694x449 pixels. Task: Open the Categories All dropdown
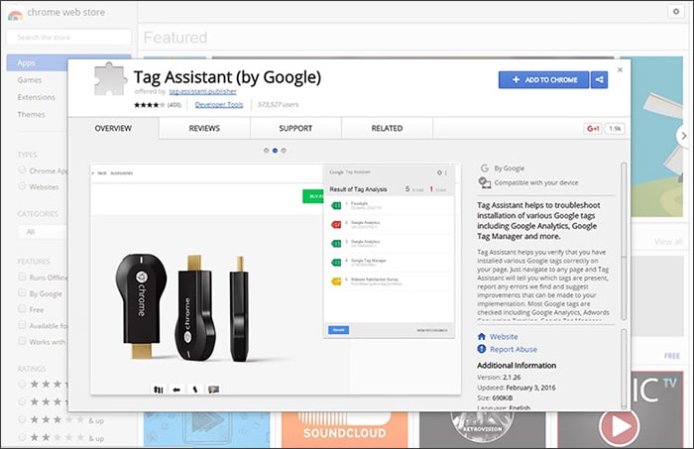coord(43,232)
